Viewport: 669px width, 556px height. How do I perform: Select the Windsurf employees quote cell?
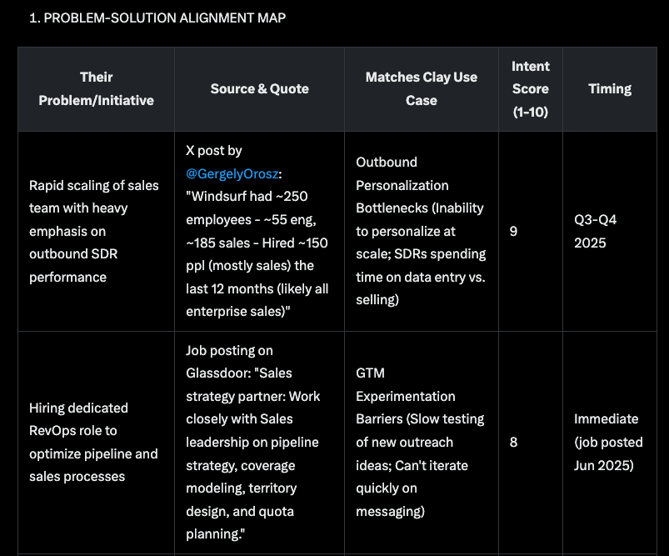coord(259,231)
